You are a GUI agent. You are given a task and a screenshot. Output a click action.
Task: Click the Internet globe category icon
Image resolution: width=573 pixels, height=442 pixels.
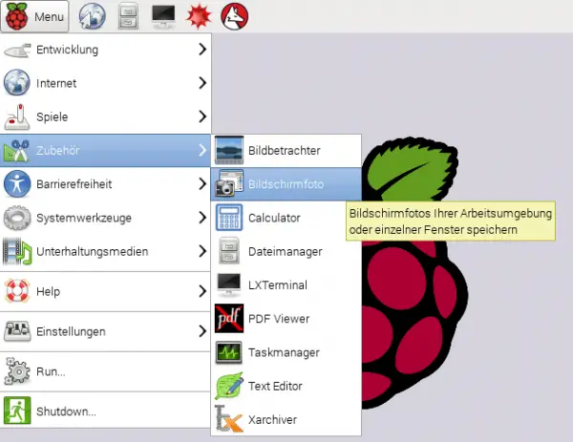pos(17,82)
